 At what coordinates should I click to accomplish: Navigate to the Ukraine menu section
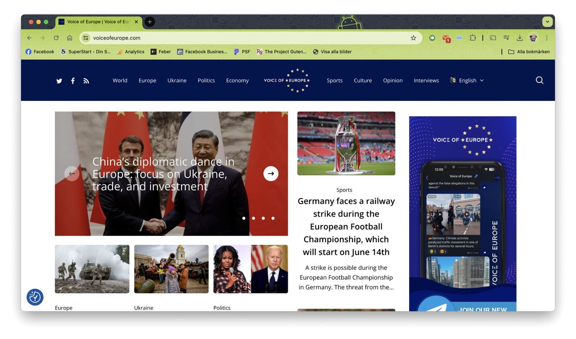177,81
